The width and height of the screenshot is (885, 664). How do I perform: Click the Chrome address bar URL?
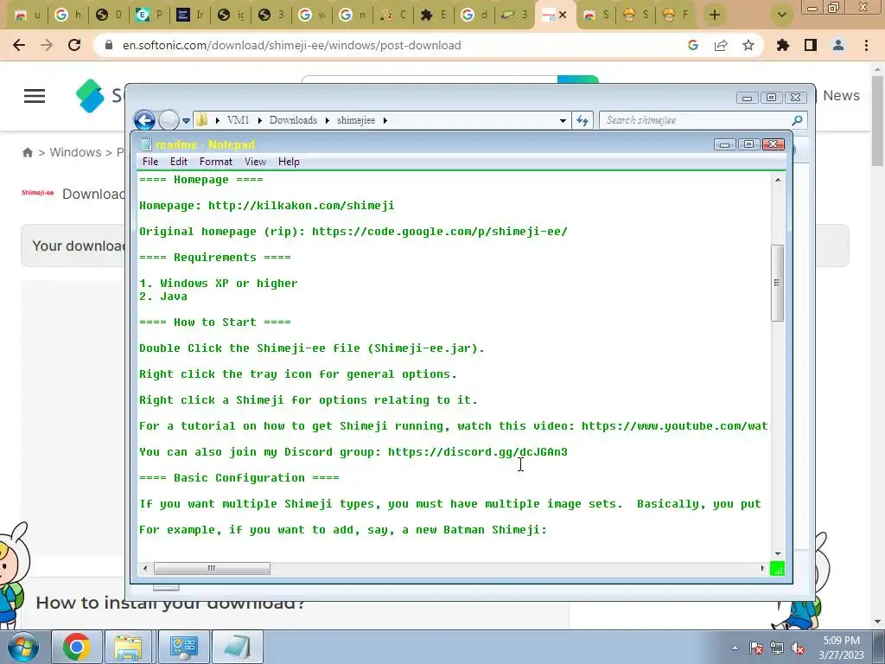292,45
